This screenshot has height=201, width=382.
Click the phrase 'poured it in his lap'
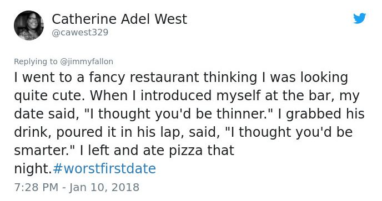(x=117, y=132)
